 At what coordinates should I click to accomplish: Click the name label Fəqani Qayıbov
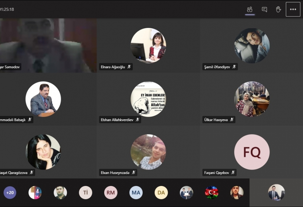(217, 172)
